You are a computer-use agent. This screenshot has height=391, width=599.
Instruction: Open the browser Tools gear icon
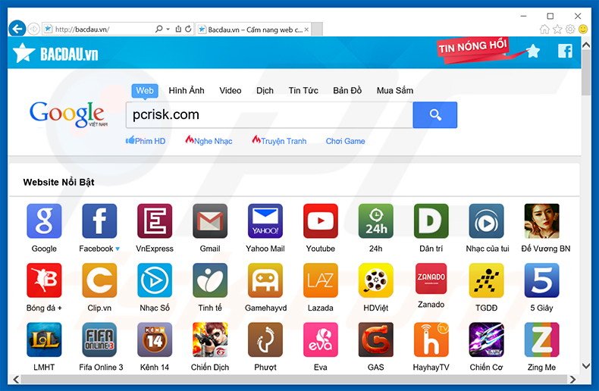click(570, 30)
